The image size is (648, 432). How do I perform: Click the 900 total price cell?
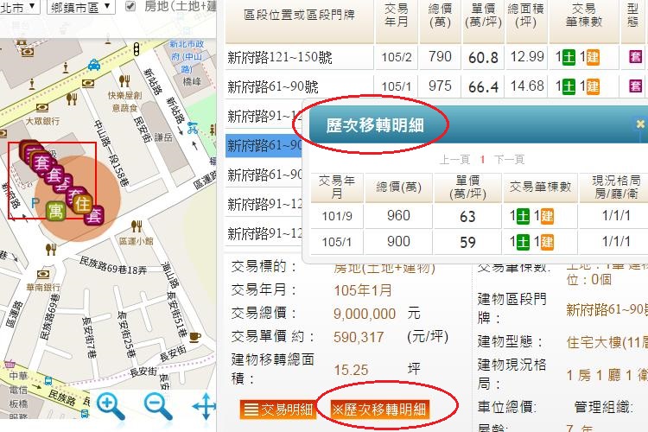pyautogui.click(x=398, y=242)
